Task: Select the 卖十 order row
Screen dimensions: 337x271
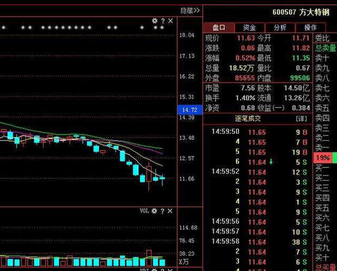Action: [x=322, y=58]
